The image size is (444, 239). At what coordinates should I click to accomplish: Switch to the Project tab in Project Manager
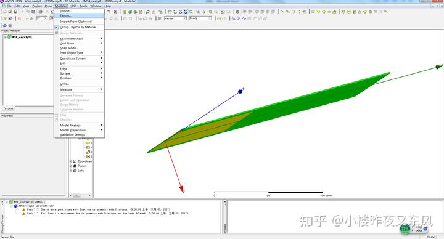[8, 108]
